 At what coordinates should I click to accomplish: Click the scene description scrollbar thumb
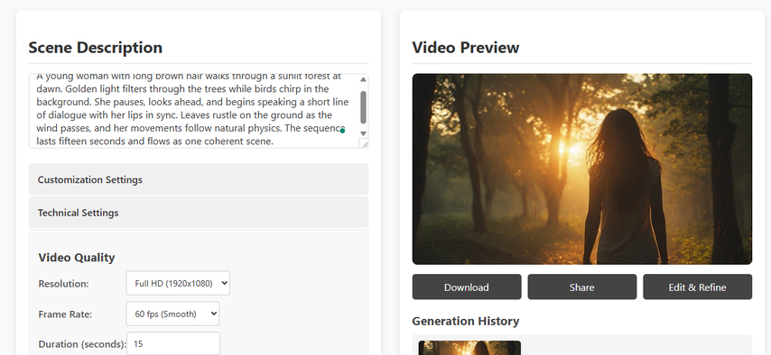pyautogui.click(x=363, y=107)
